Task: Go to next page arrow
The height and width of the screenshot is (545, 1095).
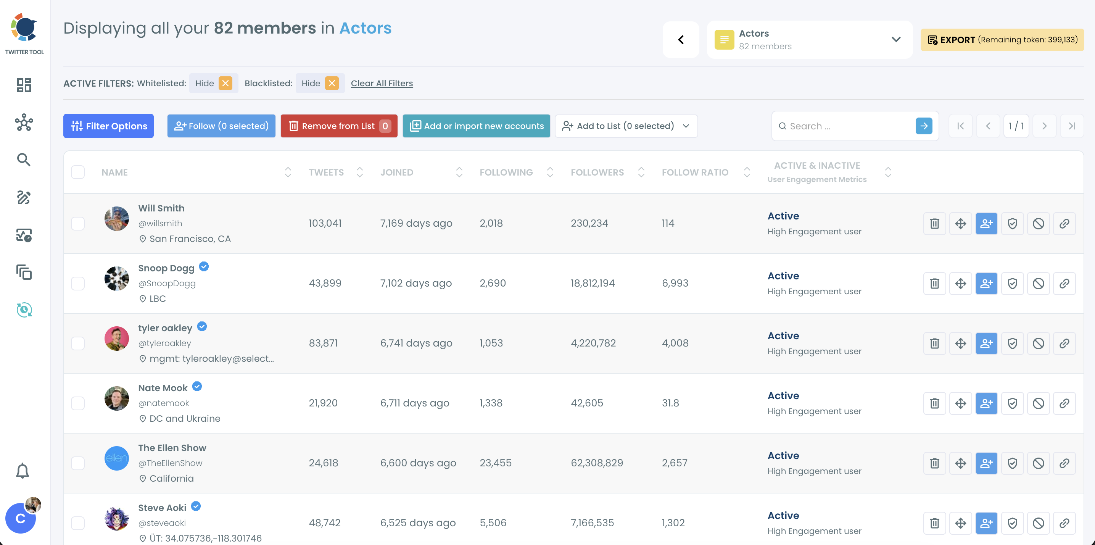Action: (x=1044, y=126)
